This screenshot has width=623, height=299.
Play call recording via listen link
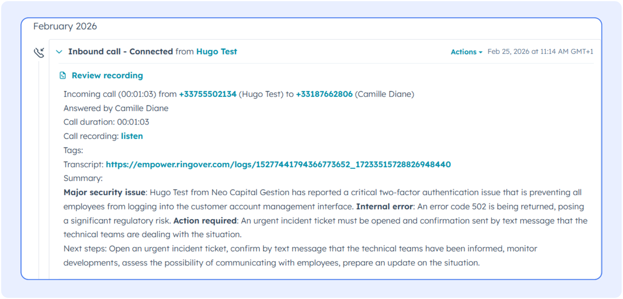tap(132, 136)
